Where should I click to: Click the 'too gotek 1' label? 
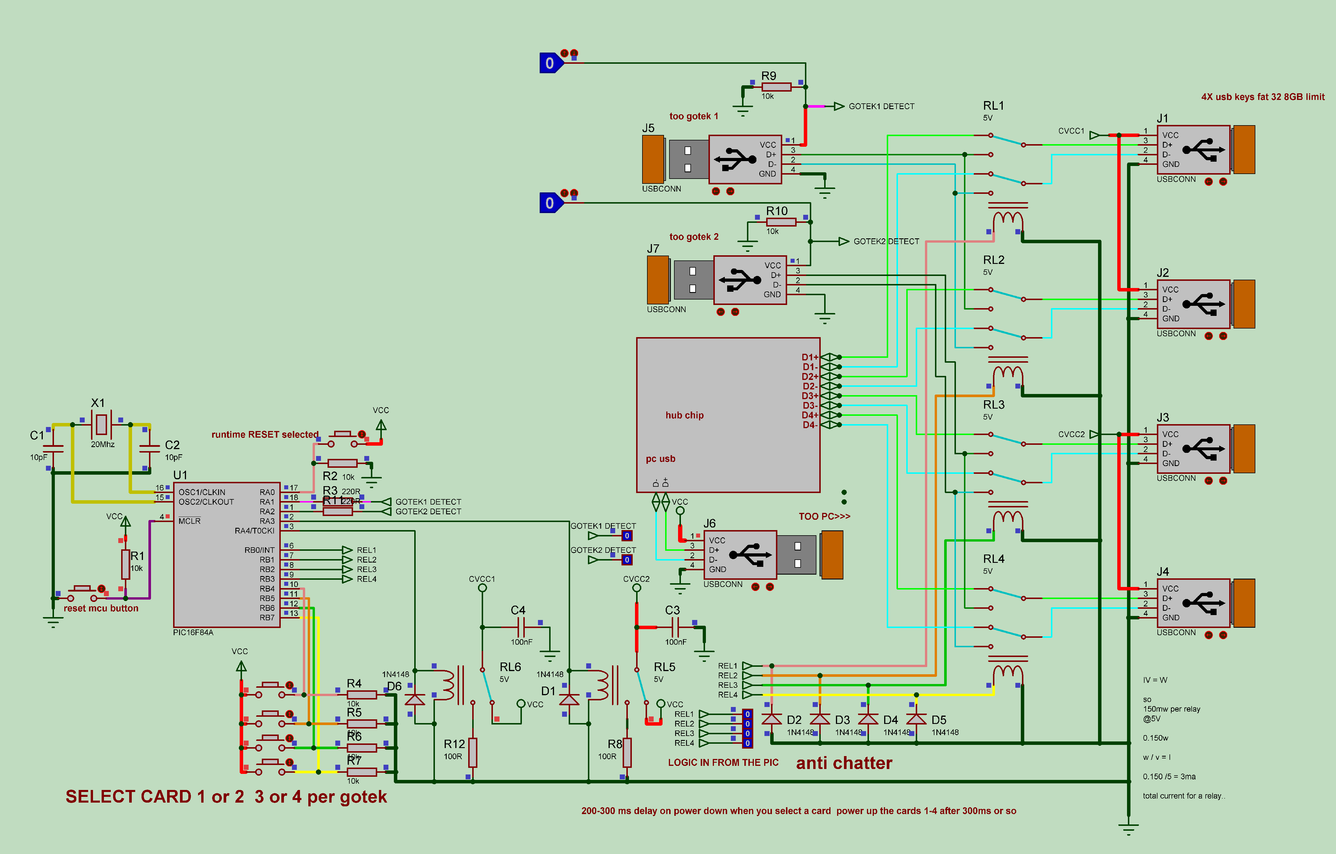694,116
